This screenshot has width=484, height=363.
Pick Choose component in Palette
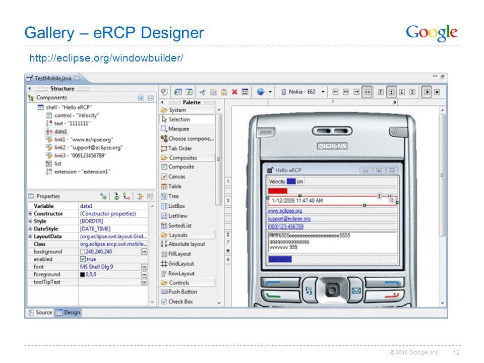click(x=187, y=139)
